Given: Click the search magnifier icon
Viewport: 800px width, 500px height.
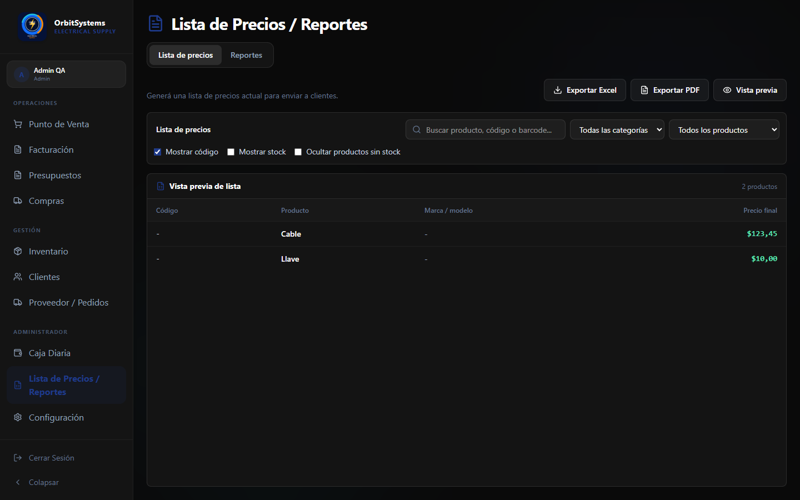Looking at the screenshot, I should click(x=417, y=129).
